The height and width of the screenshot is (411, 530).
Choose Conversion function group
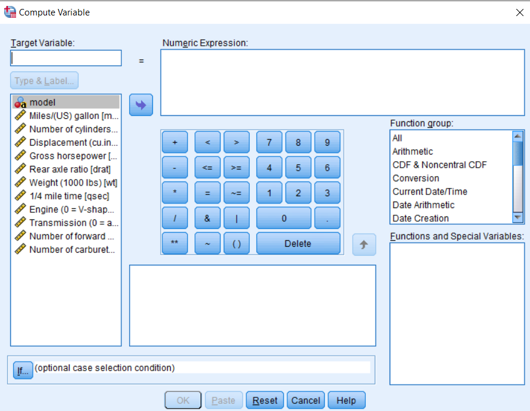(x=451, y=178)
